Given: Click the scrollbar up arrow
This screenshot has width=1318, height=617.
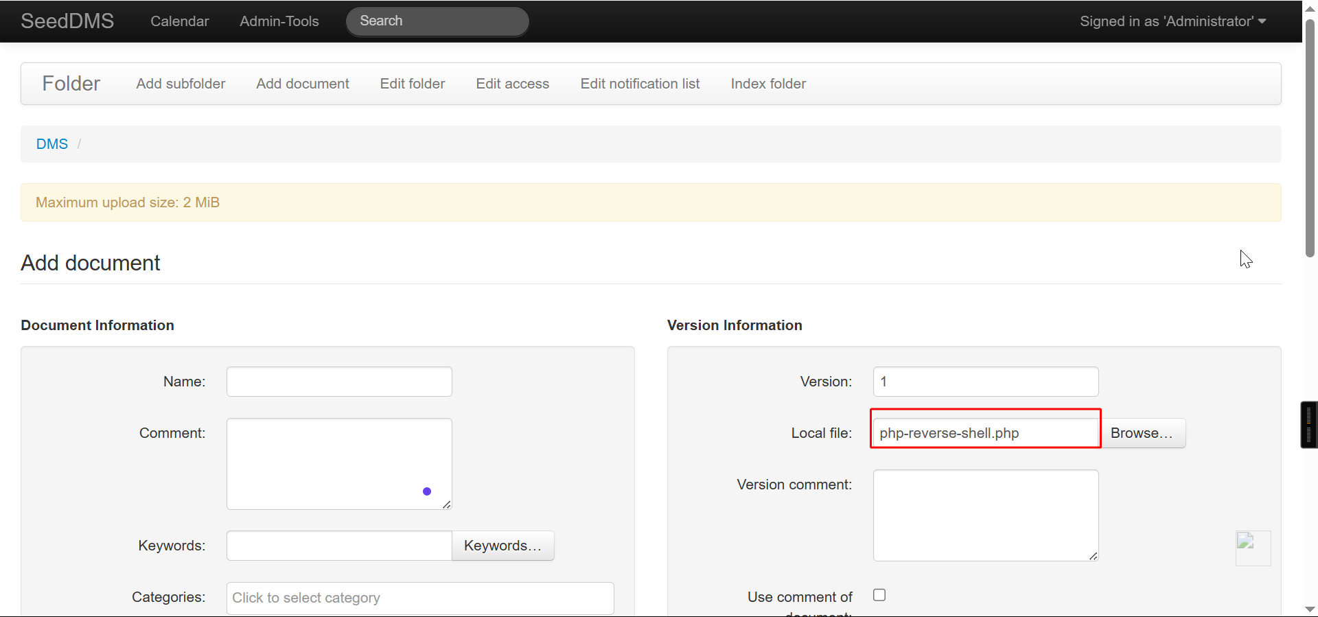Looking at the screenshot, I should coord(1310,8).
